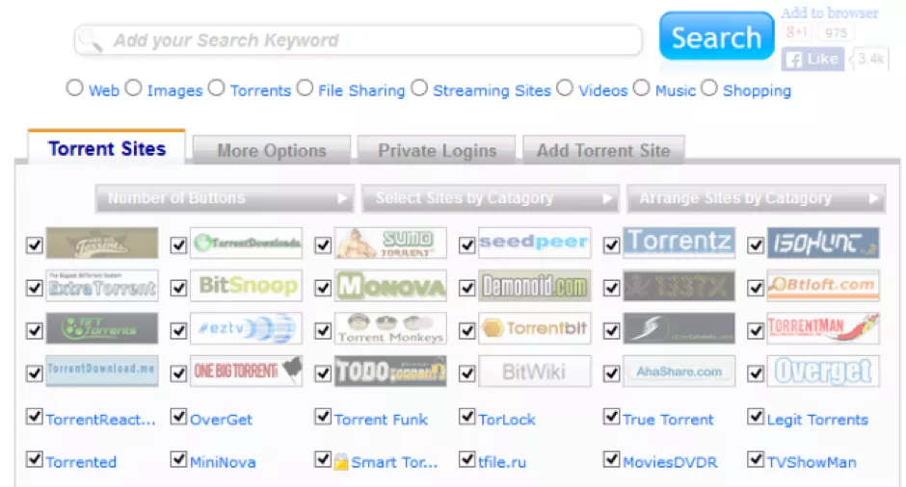Screen dimensions: 906x487
Task: Click the search keyword input field
Action: [x=359, y=39]
